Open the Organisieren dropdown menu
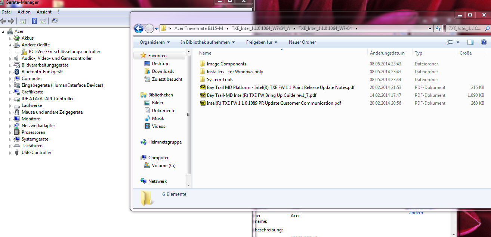 tap(155, 42)
